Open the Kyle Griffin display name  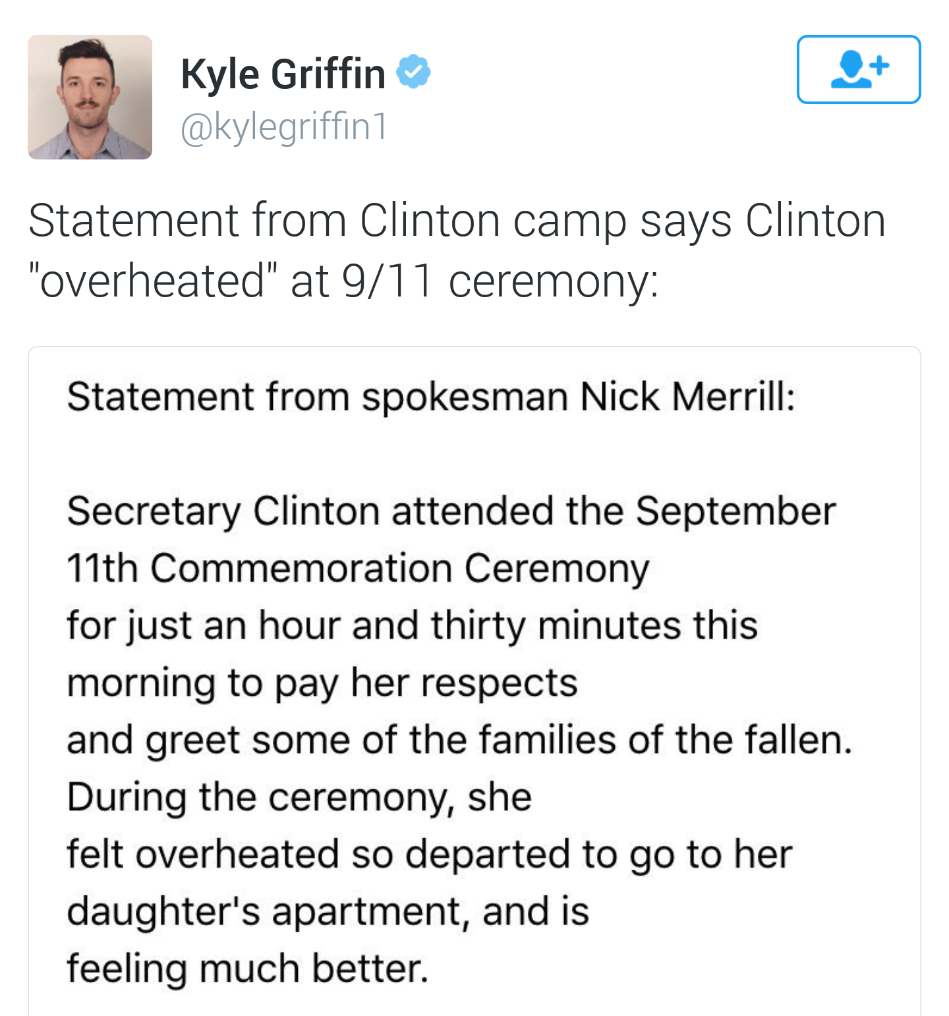283,73
